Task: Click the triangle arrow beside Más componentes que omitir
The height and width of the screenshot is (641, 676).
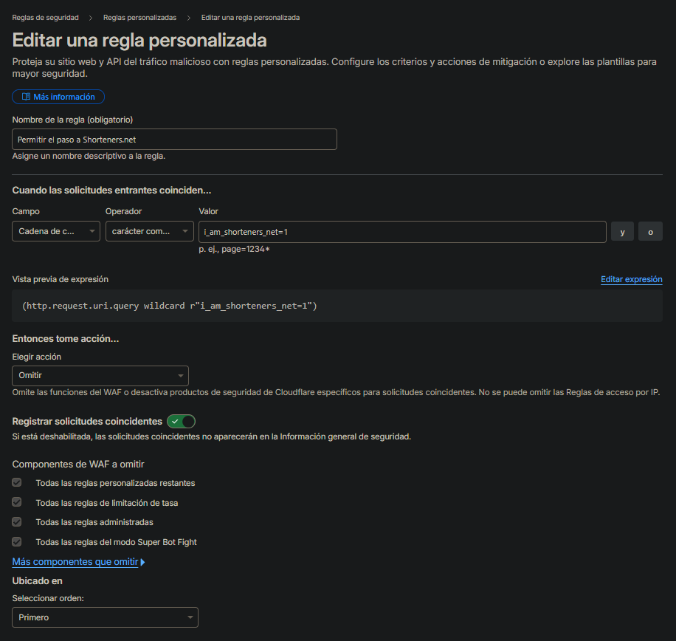Action: pyautogui.click(x=142, y=562)
